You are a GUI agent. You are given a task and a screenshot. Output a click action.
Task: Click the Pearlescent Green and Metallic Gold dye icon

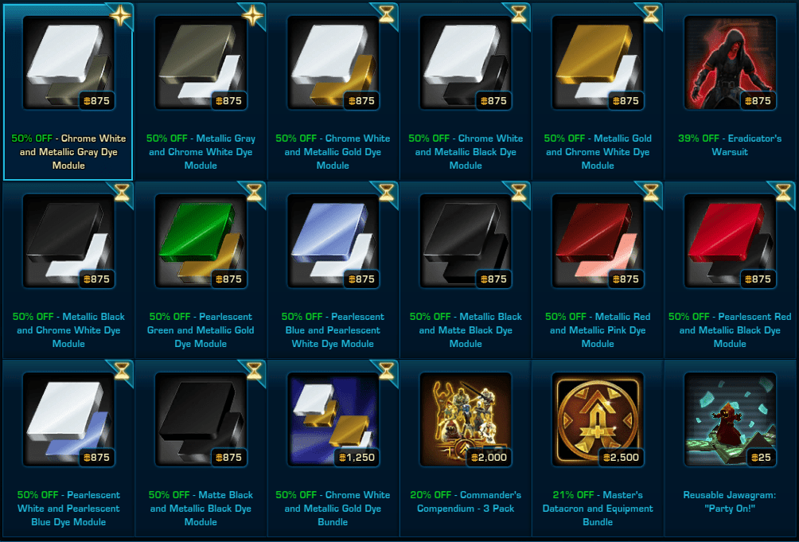(201, 241)
